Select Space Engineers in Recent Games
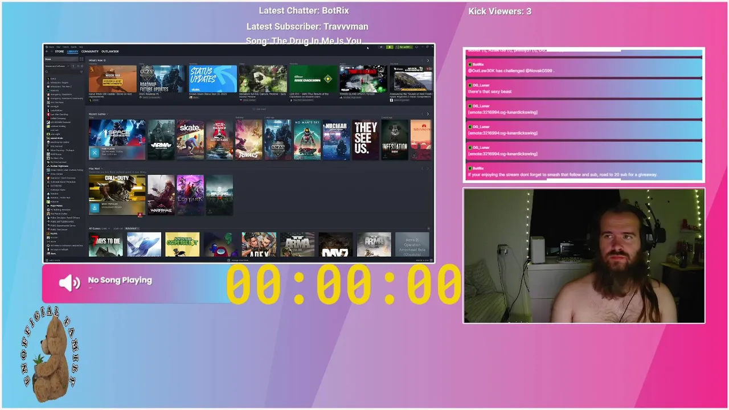The height and width of the screenshot is (410, 729). coord(117,140)
